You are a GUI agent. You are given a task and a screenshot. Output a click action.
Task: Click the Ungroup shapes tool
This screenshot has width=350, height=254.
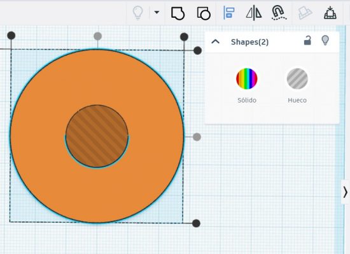click(204, 13)
